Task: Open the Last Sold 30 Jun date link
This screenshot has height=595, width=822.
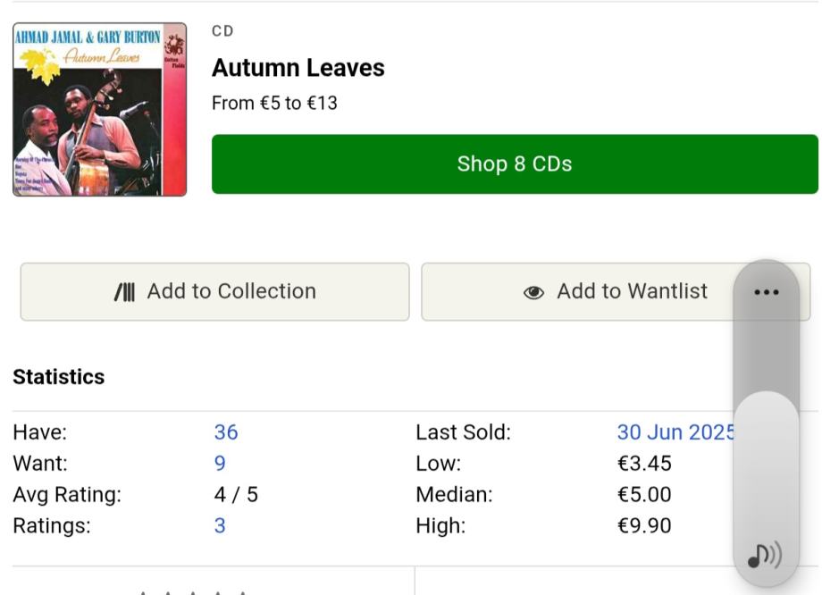Action: pyautogui.click(x=675, y=432)
